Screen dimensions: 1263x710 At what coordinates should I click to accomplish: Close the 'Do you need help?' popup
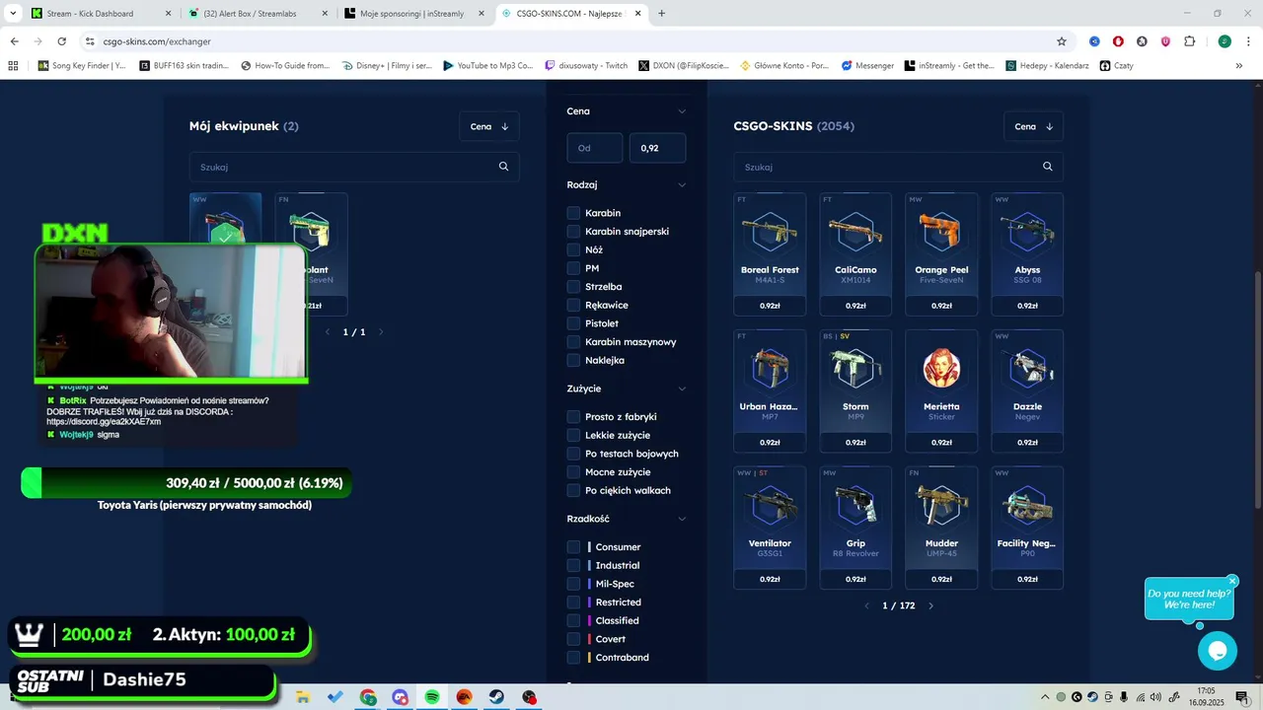(1232, 581)
